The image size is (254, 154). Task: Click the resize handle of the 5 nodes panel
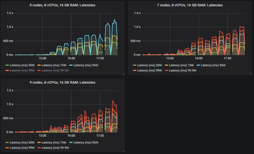click(x=123, y=74)
